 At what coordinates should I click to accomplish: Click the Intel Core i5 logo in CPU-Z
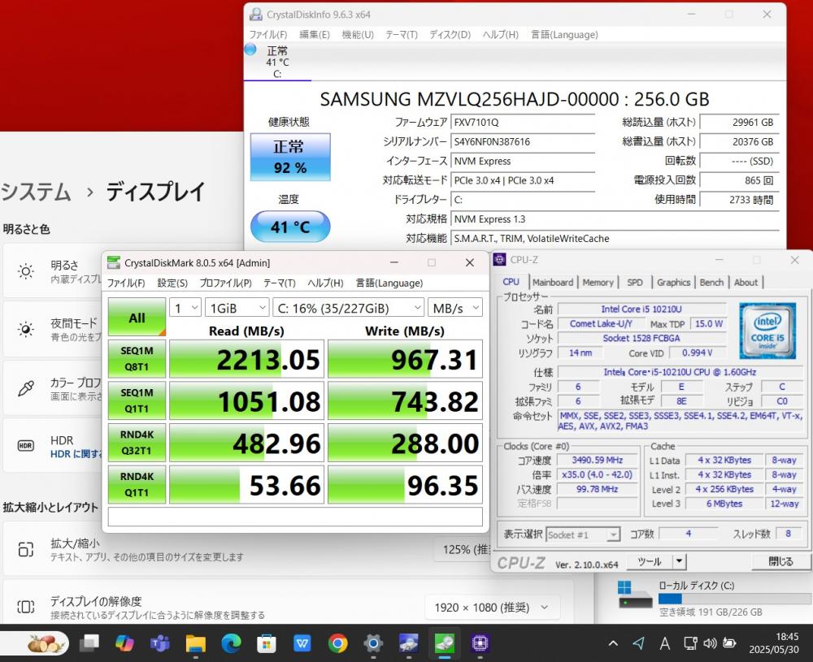coord(767,331)
